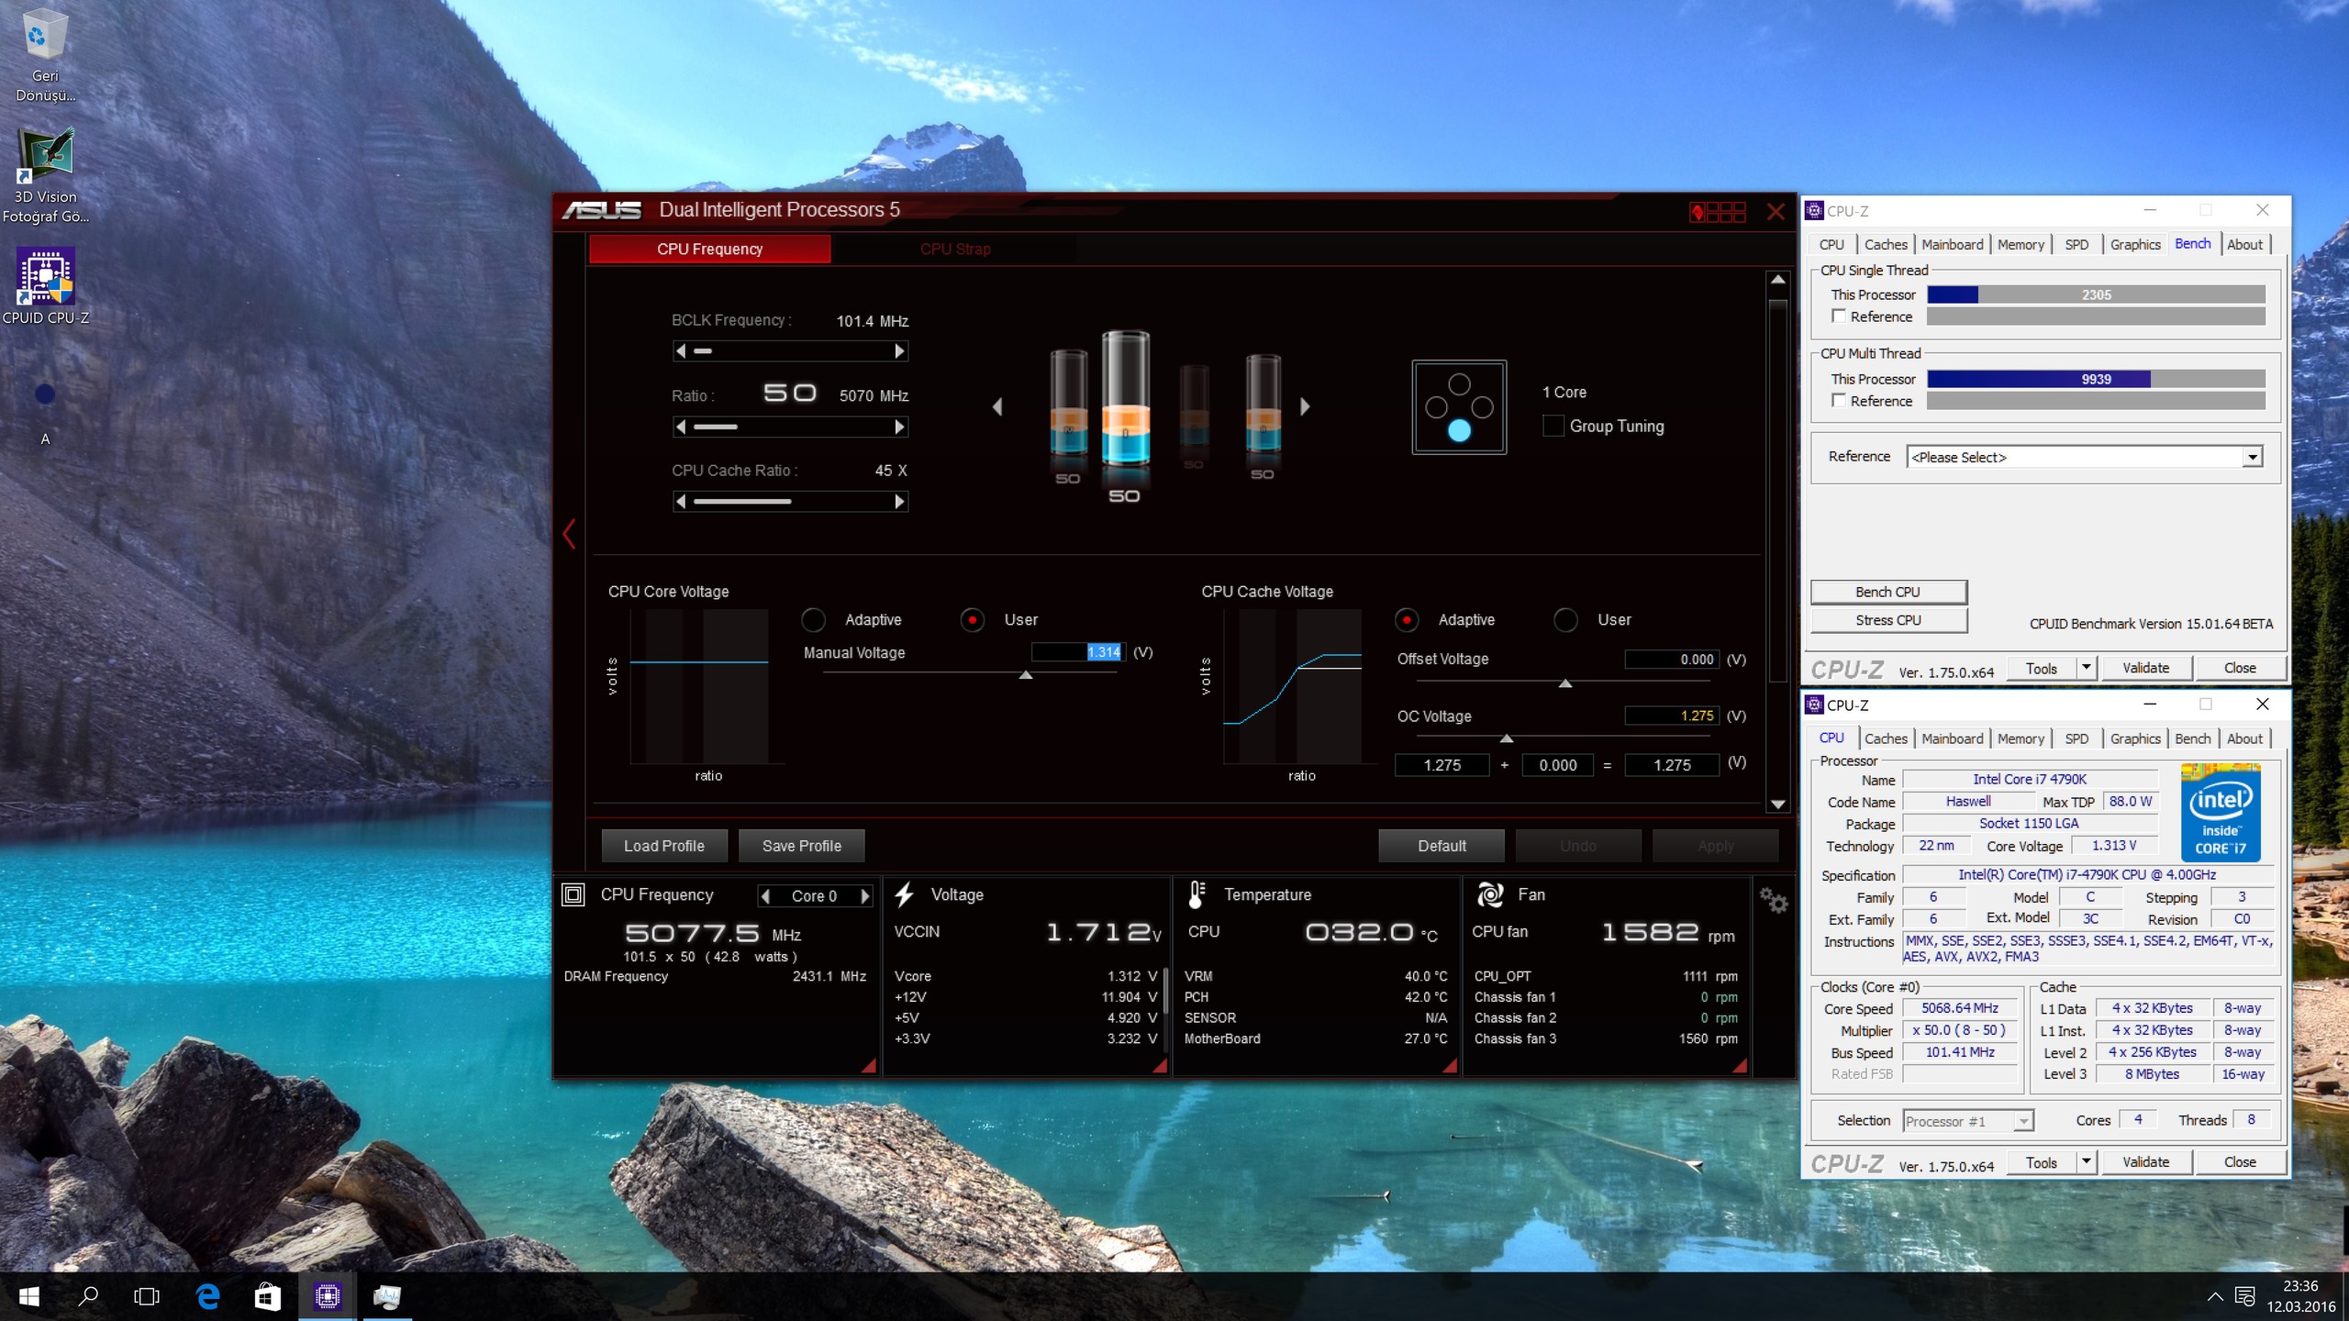The height and width of the screenshot is (1321, 2349).
Task: Open Task View on the taskbar
Action: tap(147, 1296)
